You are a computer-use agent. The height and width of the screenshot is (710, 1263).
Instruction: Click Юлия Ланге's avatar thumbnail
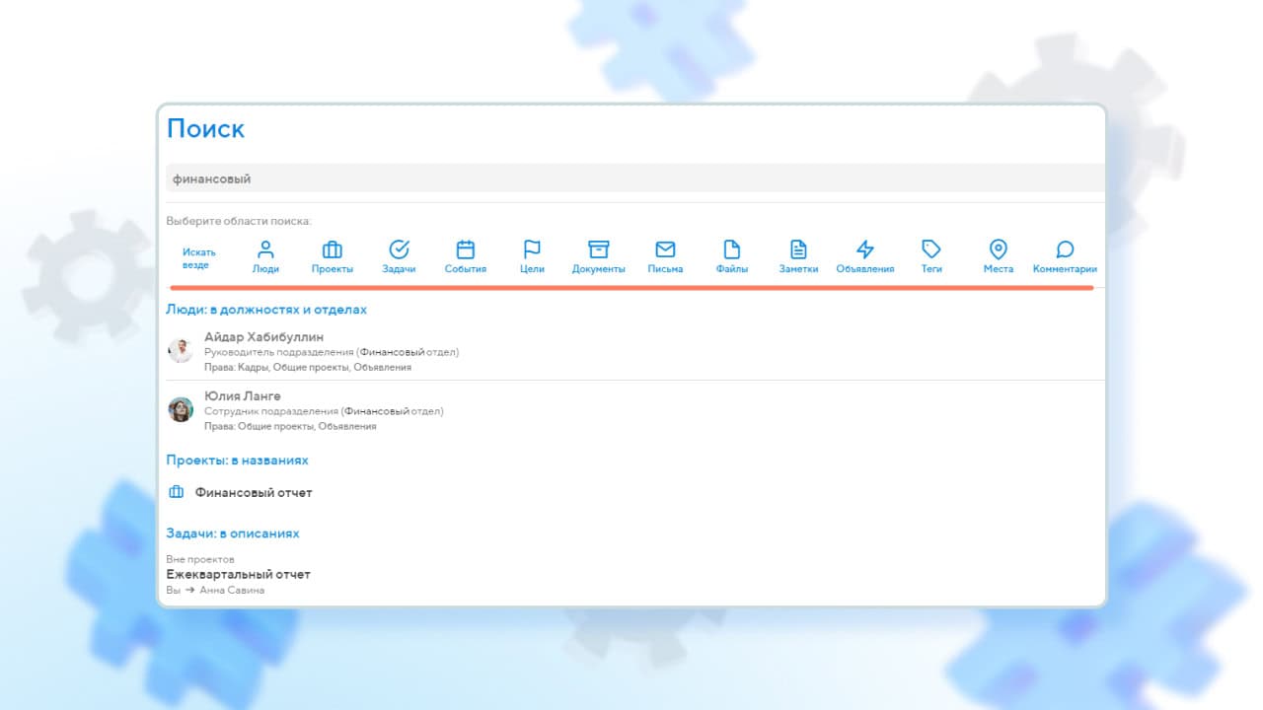point(181,409)
